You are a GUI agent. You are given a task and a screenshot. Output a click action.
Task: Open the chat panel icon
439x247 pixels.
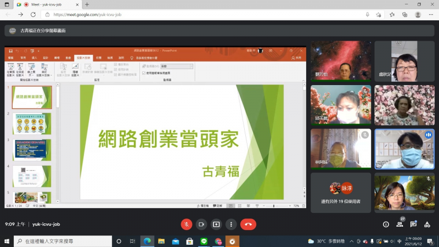413,224
